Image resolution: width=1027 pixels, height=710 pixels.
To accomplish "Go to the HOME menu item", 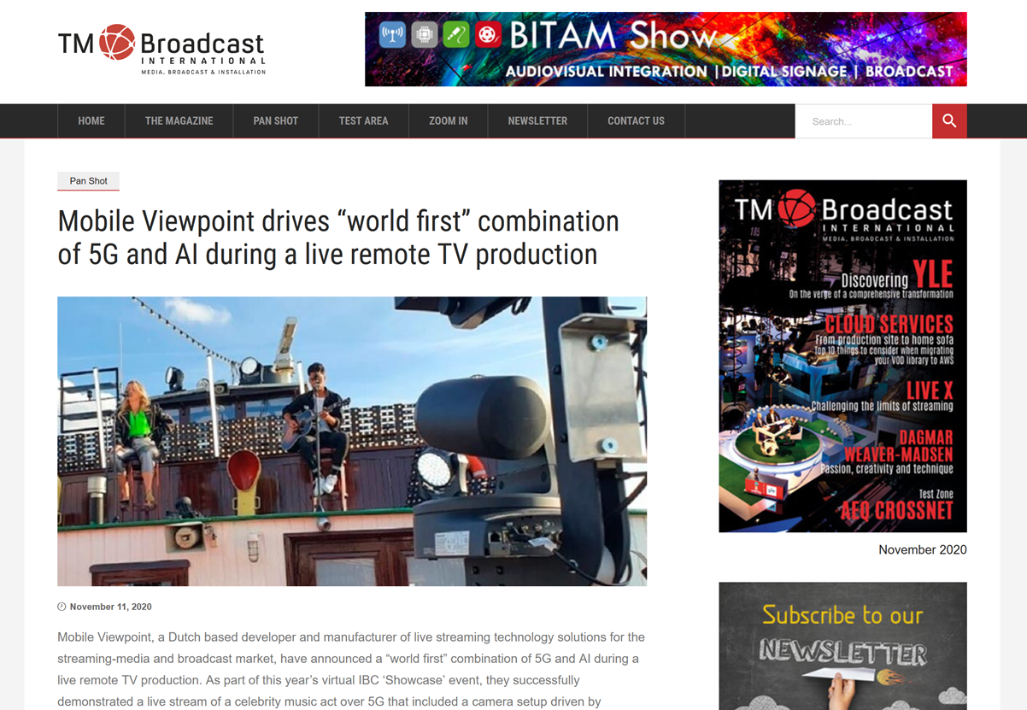I will tap(91, 121).
